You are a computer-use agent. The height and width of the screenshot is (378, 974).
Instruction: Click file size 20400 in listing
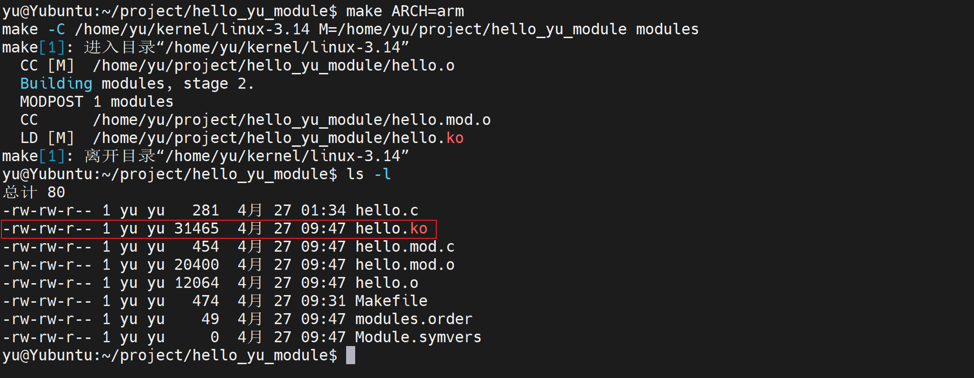196,265
